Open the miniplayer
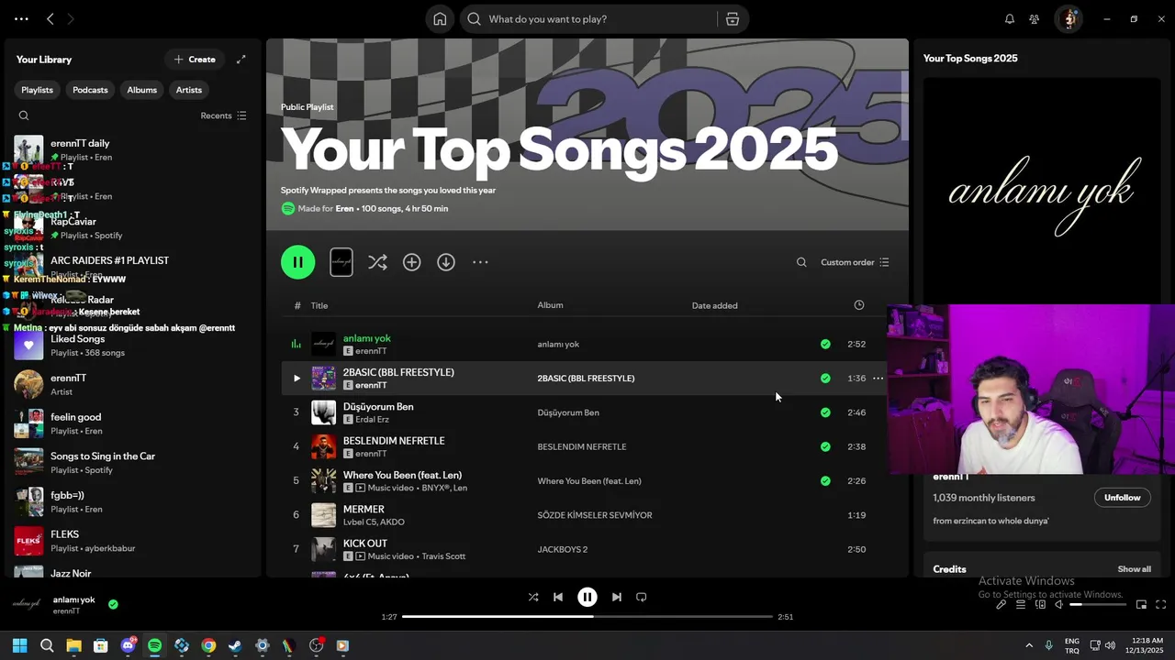 pyautogui.click(x=1141, y=605)
